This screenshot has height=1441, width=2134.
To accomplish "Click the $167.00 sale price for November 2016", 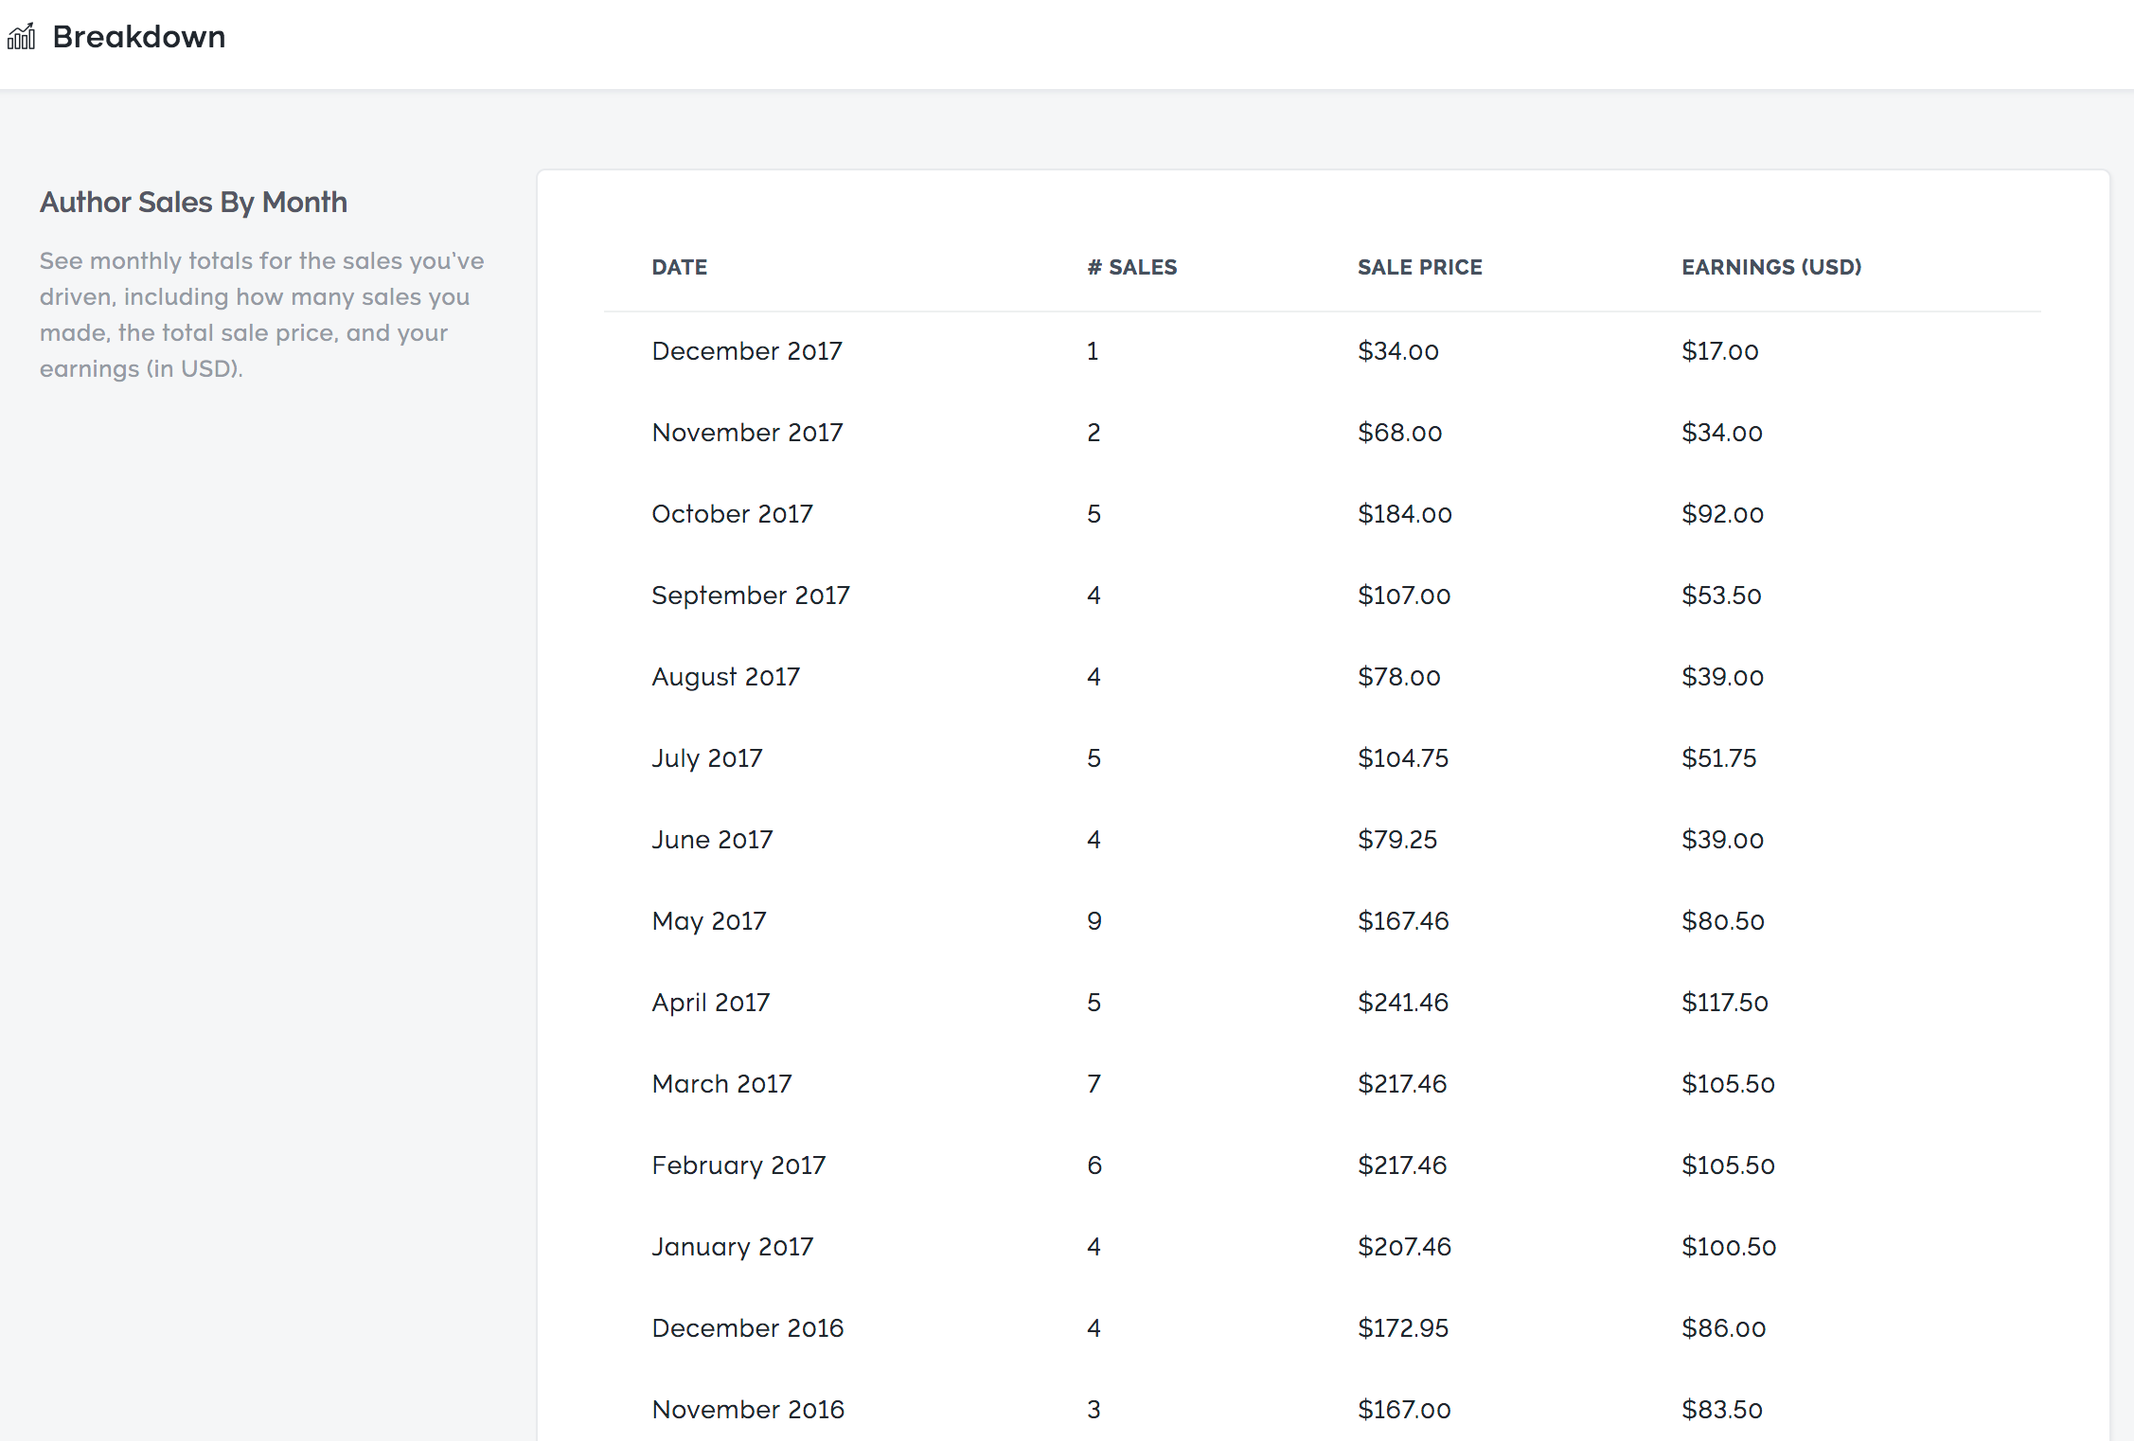I will 1404,1410.
